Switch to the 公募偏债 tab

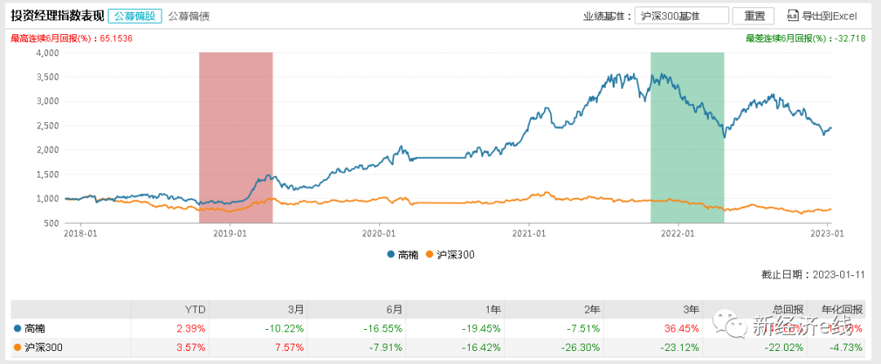[x=188, y=15]
